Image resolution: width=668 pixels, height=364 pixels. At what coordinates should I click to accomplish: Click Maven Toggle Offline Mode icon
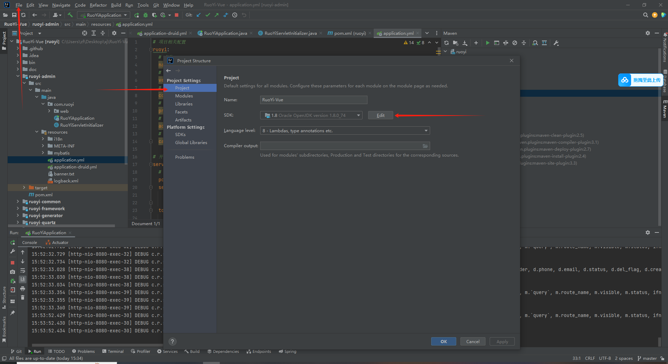pyautogui.click(x=506, y=43)
